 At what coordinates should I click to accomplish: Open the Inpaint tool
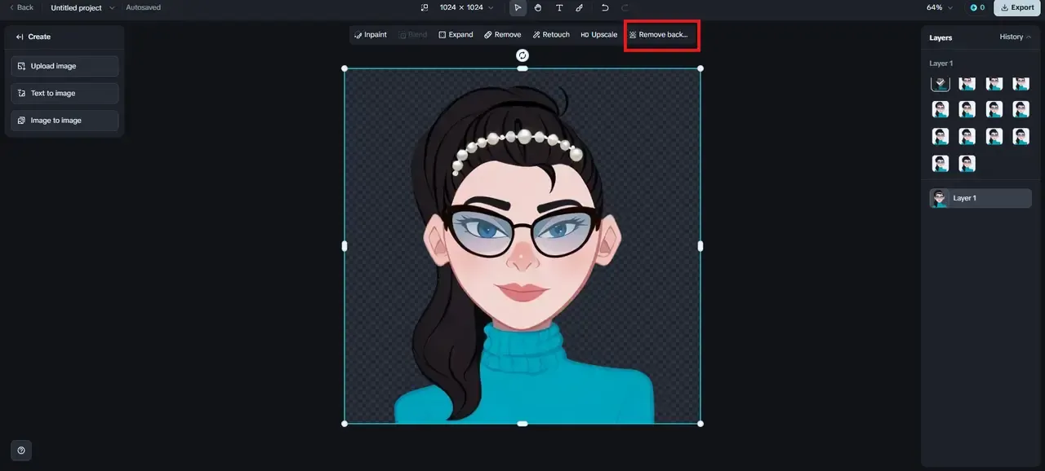370,34
